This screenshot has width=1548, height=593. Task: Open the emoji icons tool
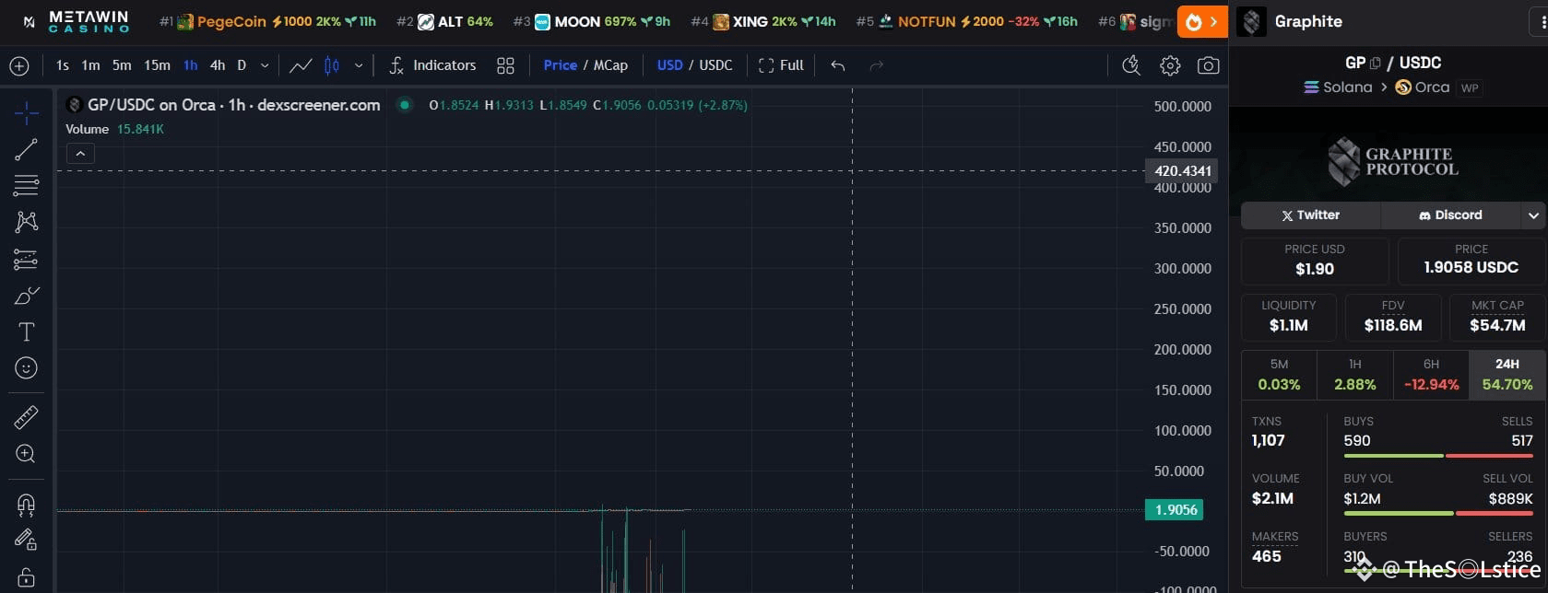click(x=26, y=368)
